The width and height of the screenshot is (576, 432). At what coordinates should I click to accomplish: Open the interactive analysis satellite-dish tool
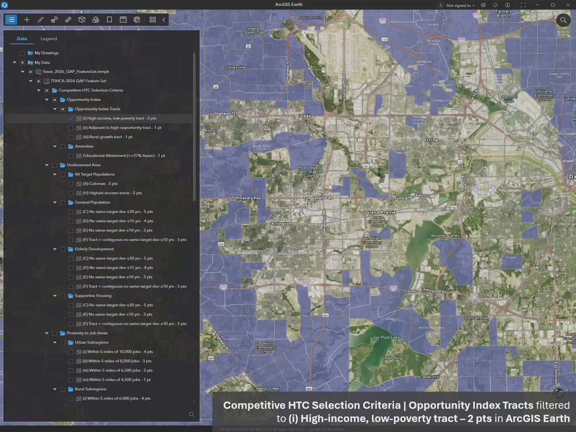tap(54, 20)
